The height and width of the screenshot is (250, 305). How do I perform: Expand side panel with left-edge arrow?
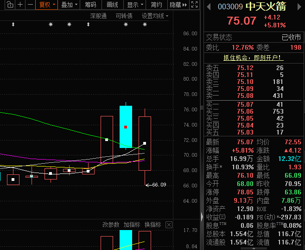point(202,217)
